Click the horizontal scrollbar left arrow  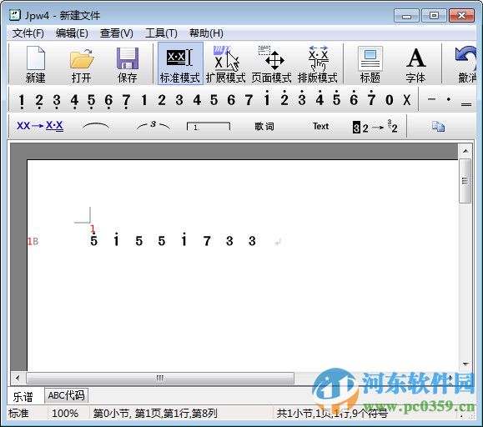tap(18, 378)
